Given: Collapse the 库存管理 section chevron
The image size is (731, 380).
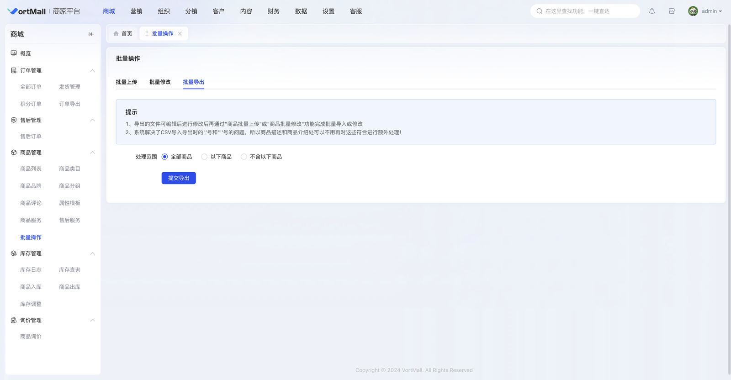Looking at the screenshot, I should tap(92, 253).
